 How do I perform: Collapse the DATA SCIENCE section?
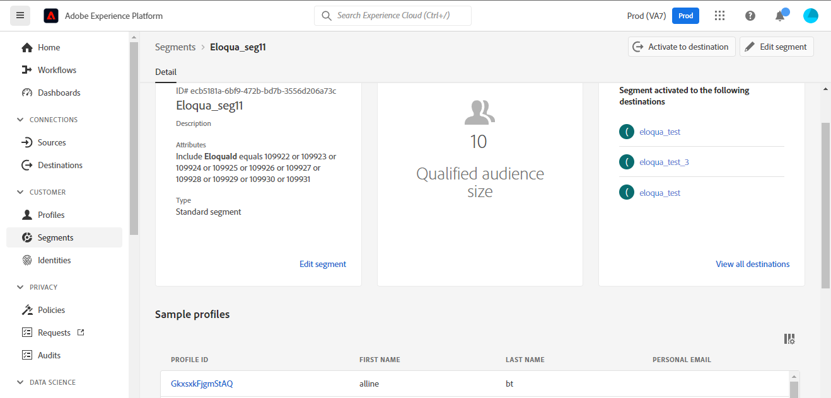[x=20, y=382]
